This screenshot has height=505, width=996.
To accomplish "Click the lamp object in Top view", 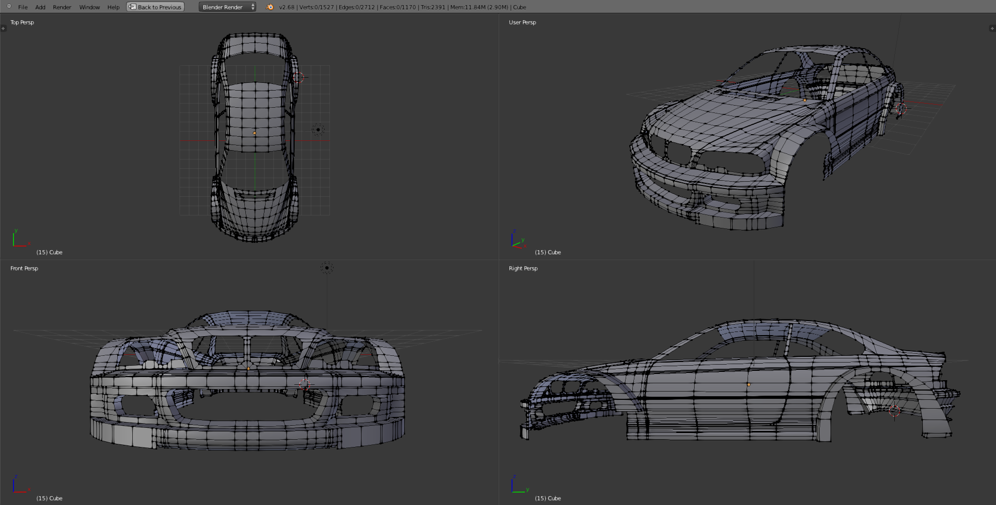I will [318, 129].
